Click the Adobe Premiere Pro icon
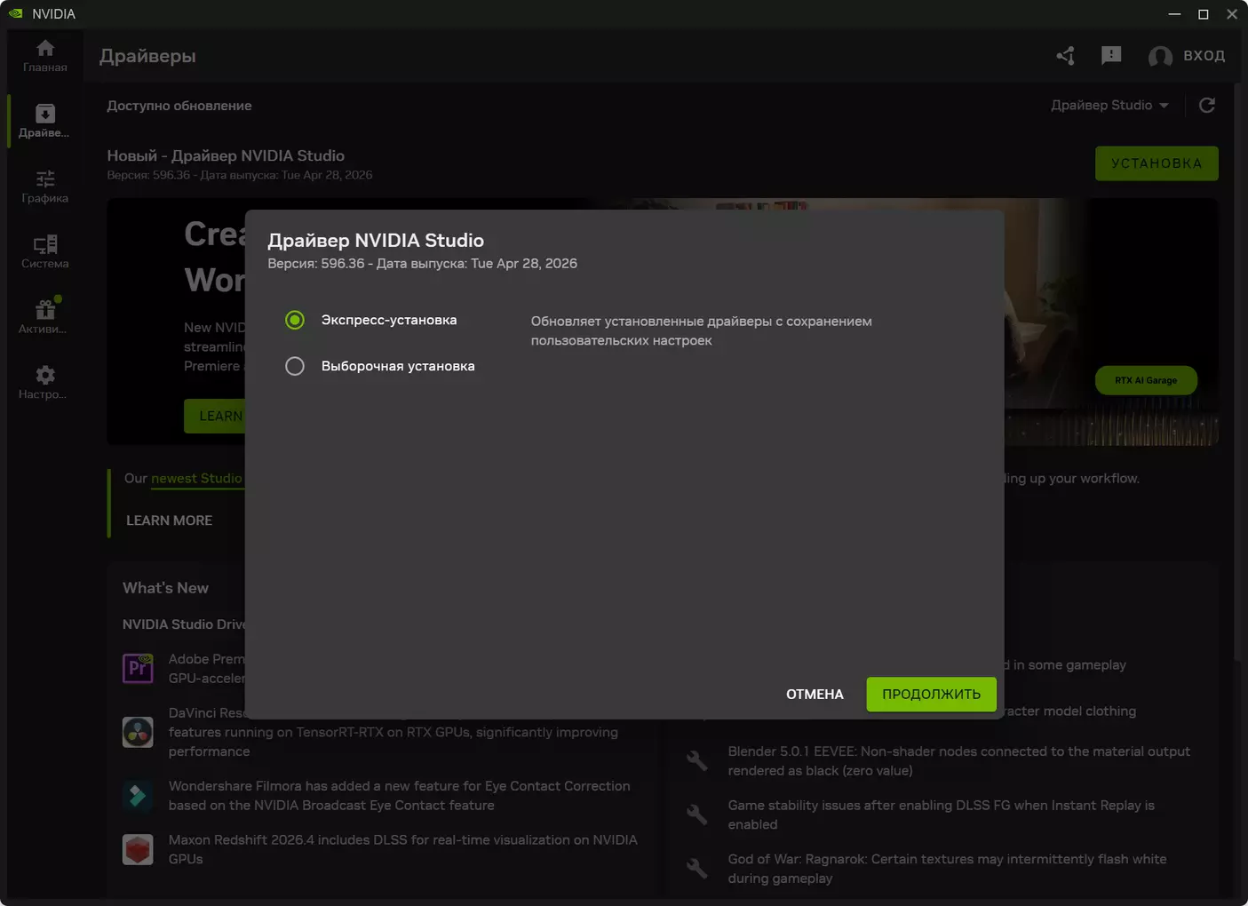Viewport: 1248px width, 906px height. (138, 668)
